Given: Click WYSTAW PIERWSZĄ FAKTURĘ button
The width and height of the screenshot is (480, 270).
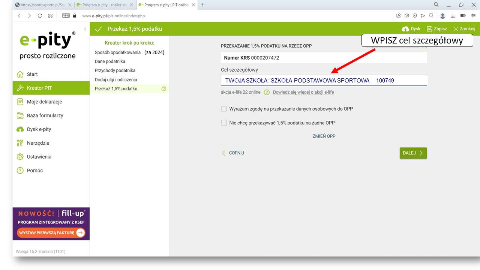Looking at the screenshot, I should [x=51, y=233].
